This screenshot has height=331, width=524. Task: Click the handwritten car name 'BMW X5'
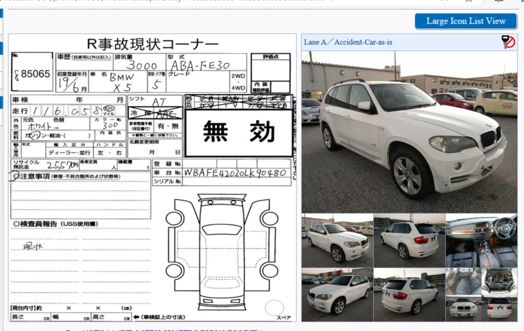pyautogui.click(x=122, y=82)
